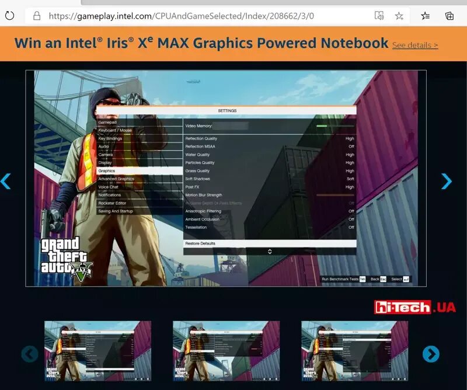The width and height of the screenshot is (467, 390).
Task: Click the Reflection Quality row
Action: pos(270,138)
